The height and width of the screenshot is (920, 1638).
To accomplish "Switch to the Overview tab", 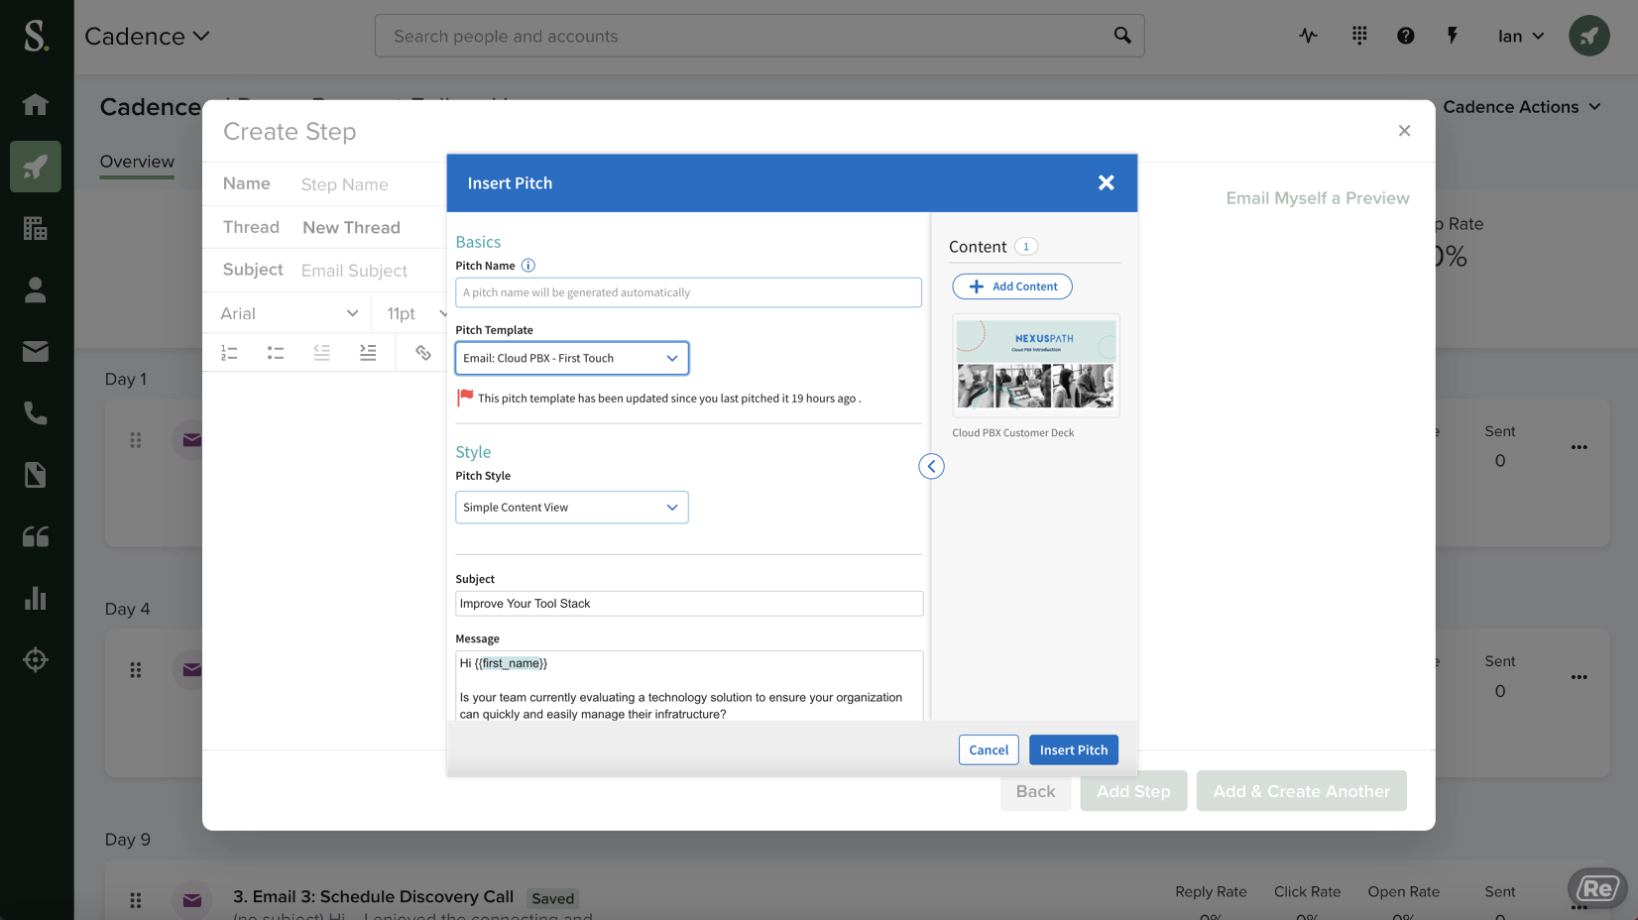I will [x=137, y=162].
